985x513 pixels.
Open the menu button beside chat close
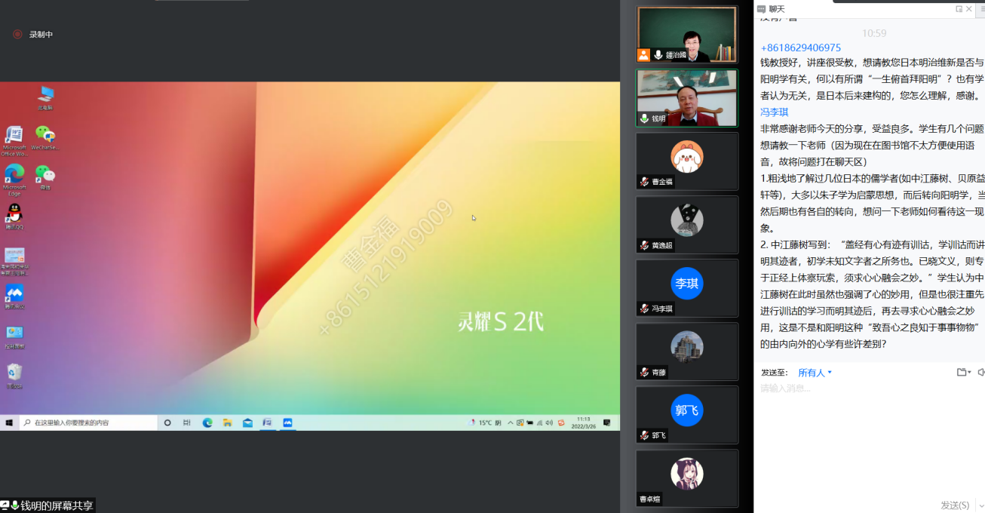point(981,9)
